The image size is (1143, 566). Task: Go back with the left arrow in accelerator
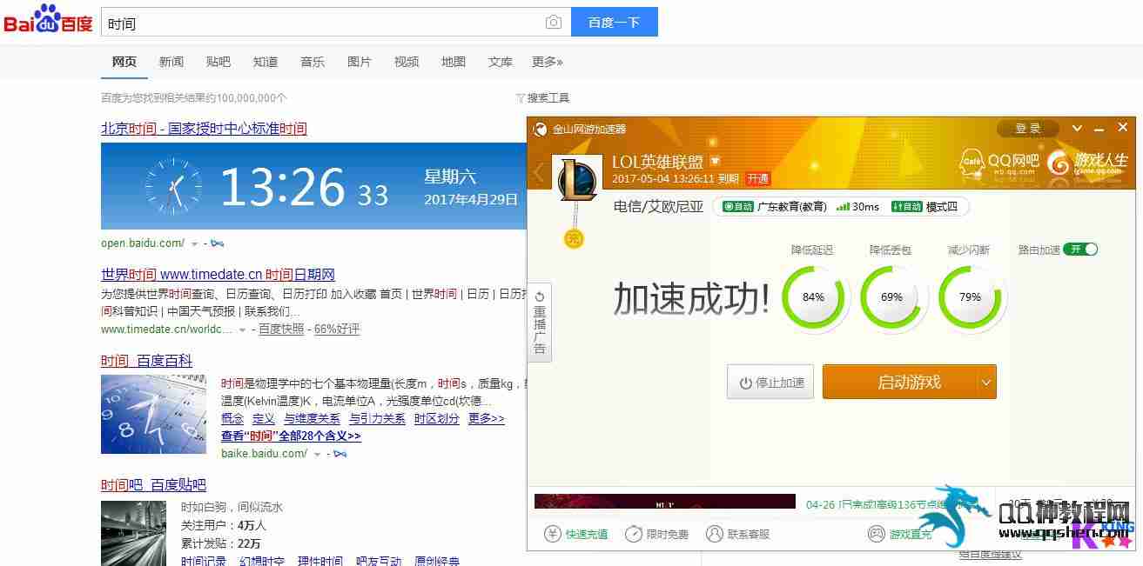(x=539, y=173)
